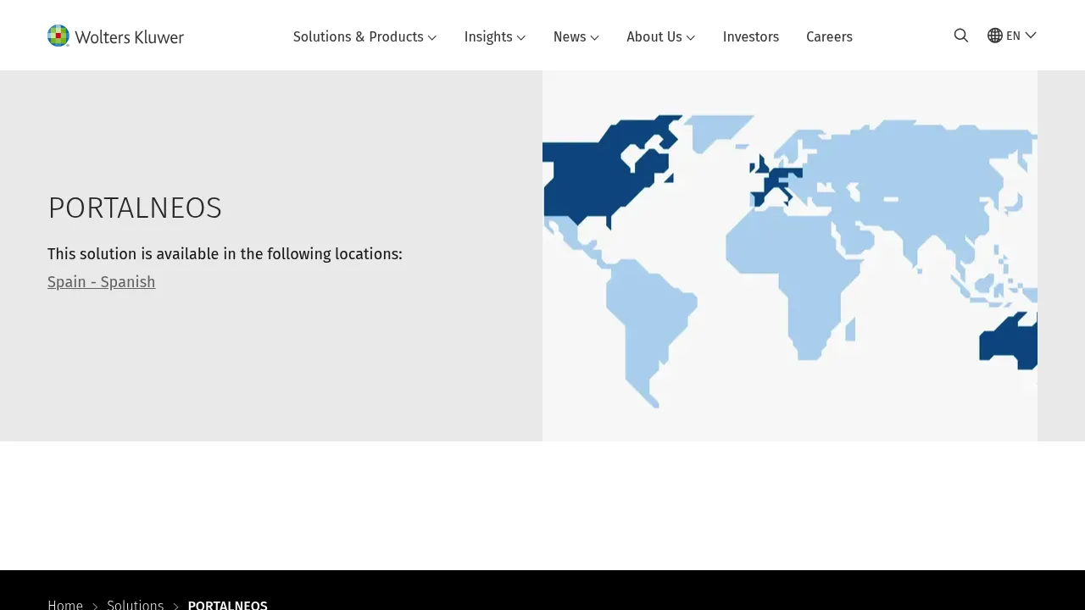Open the search magnifier icon

point(960,36)
